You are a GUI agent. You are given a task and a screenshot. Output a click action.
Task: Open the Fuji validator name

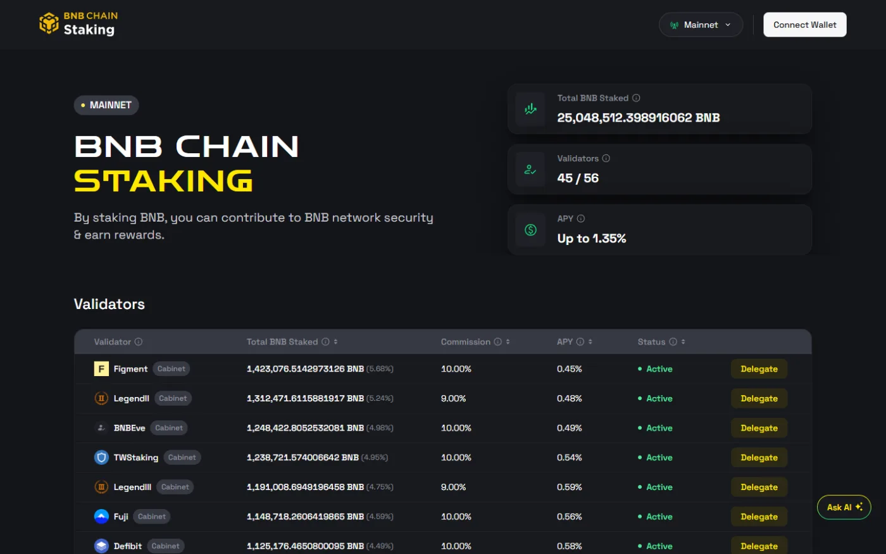click(121, 517)
